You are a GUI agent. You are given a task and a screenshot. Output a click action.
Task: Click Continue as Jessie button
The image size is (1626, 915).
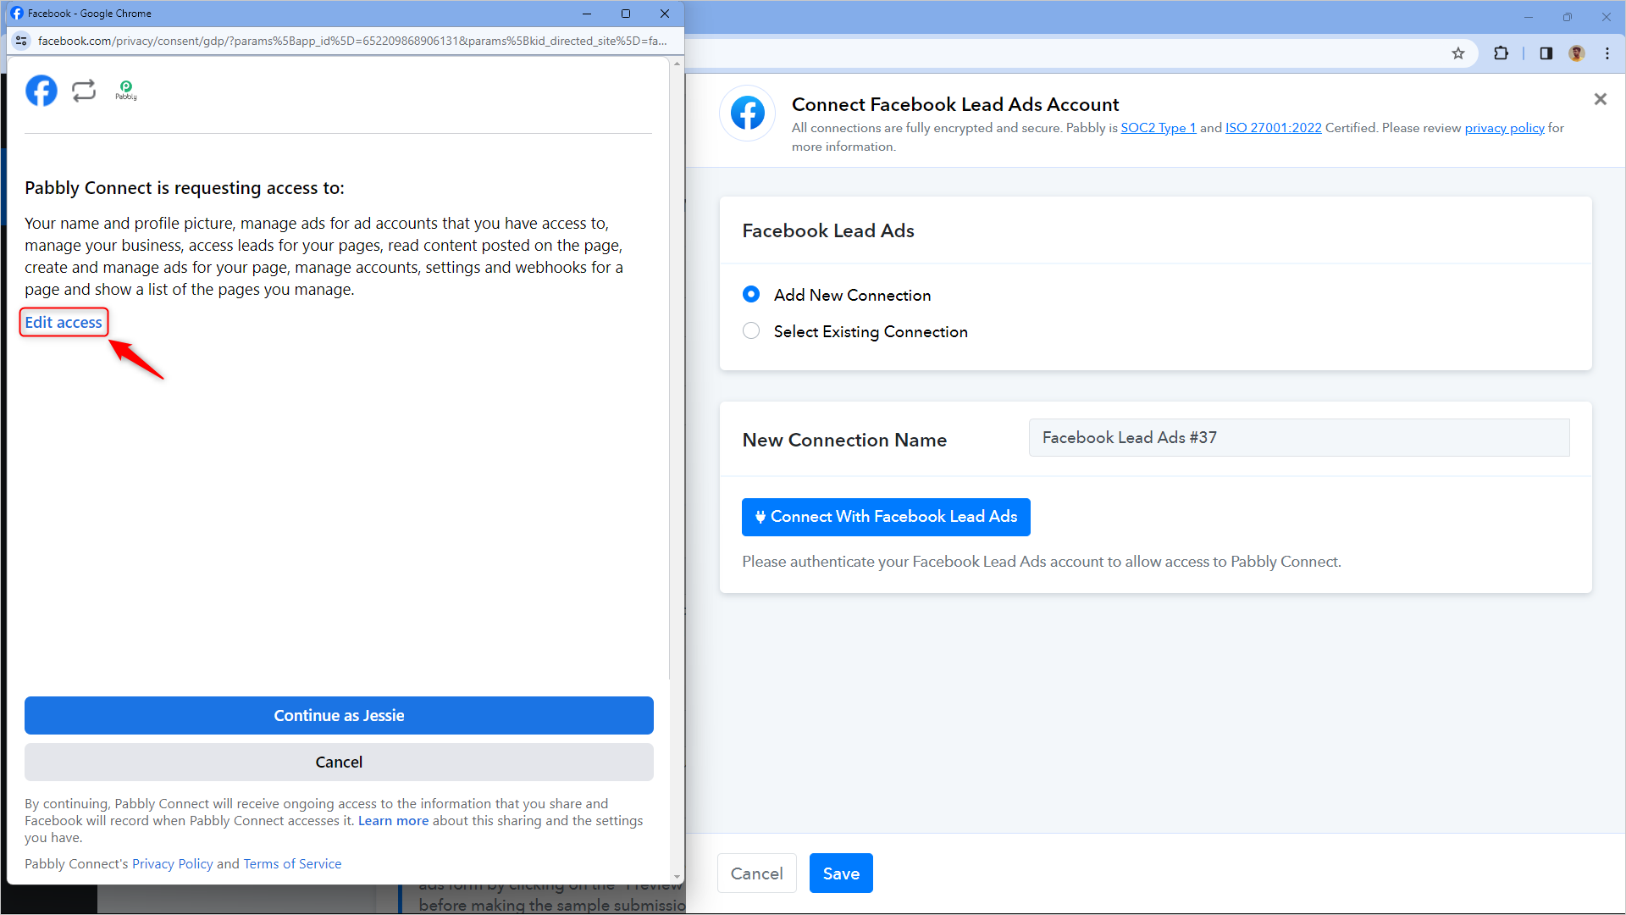pos(339,716)
